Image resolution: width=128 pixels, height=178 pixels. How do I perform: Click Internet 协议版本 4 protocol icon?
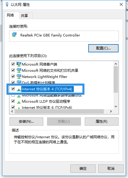19,89
